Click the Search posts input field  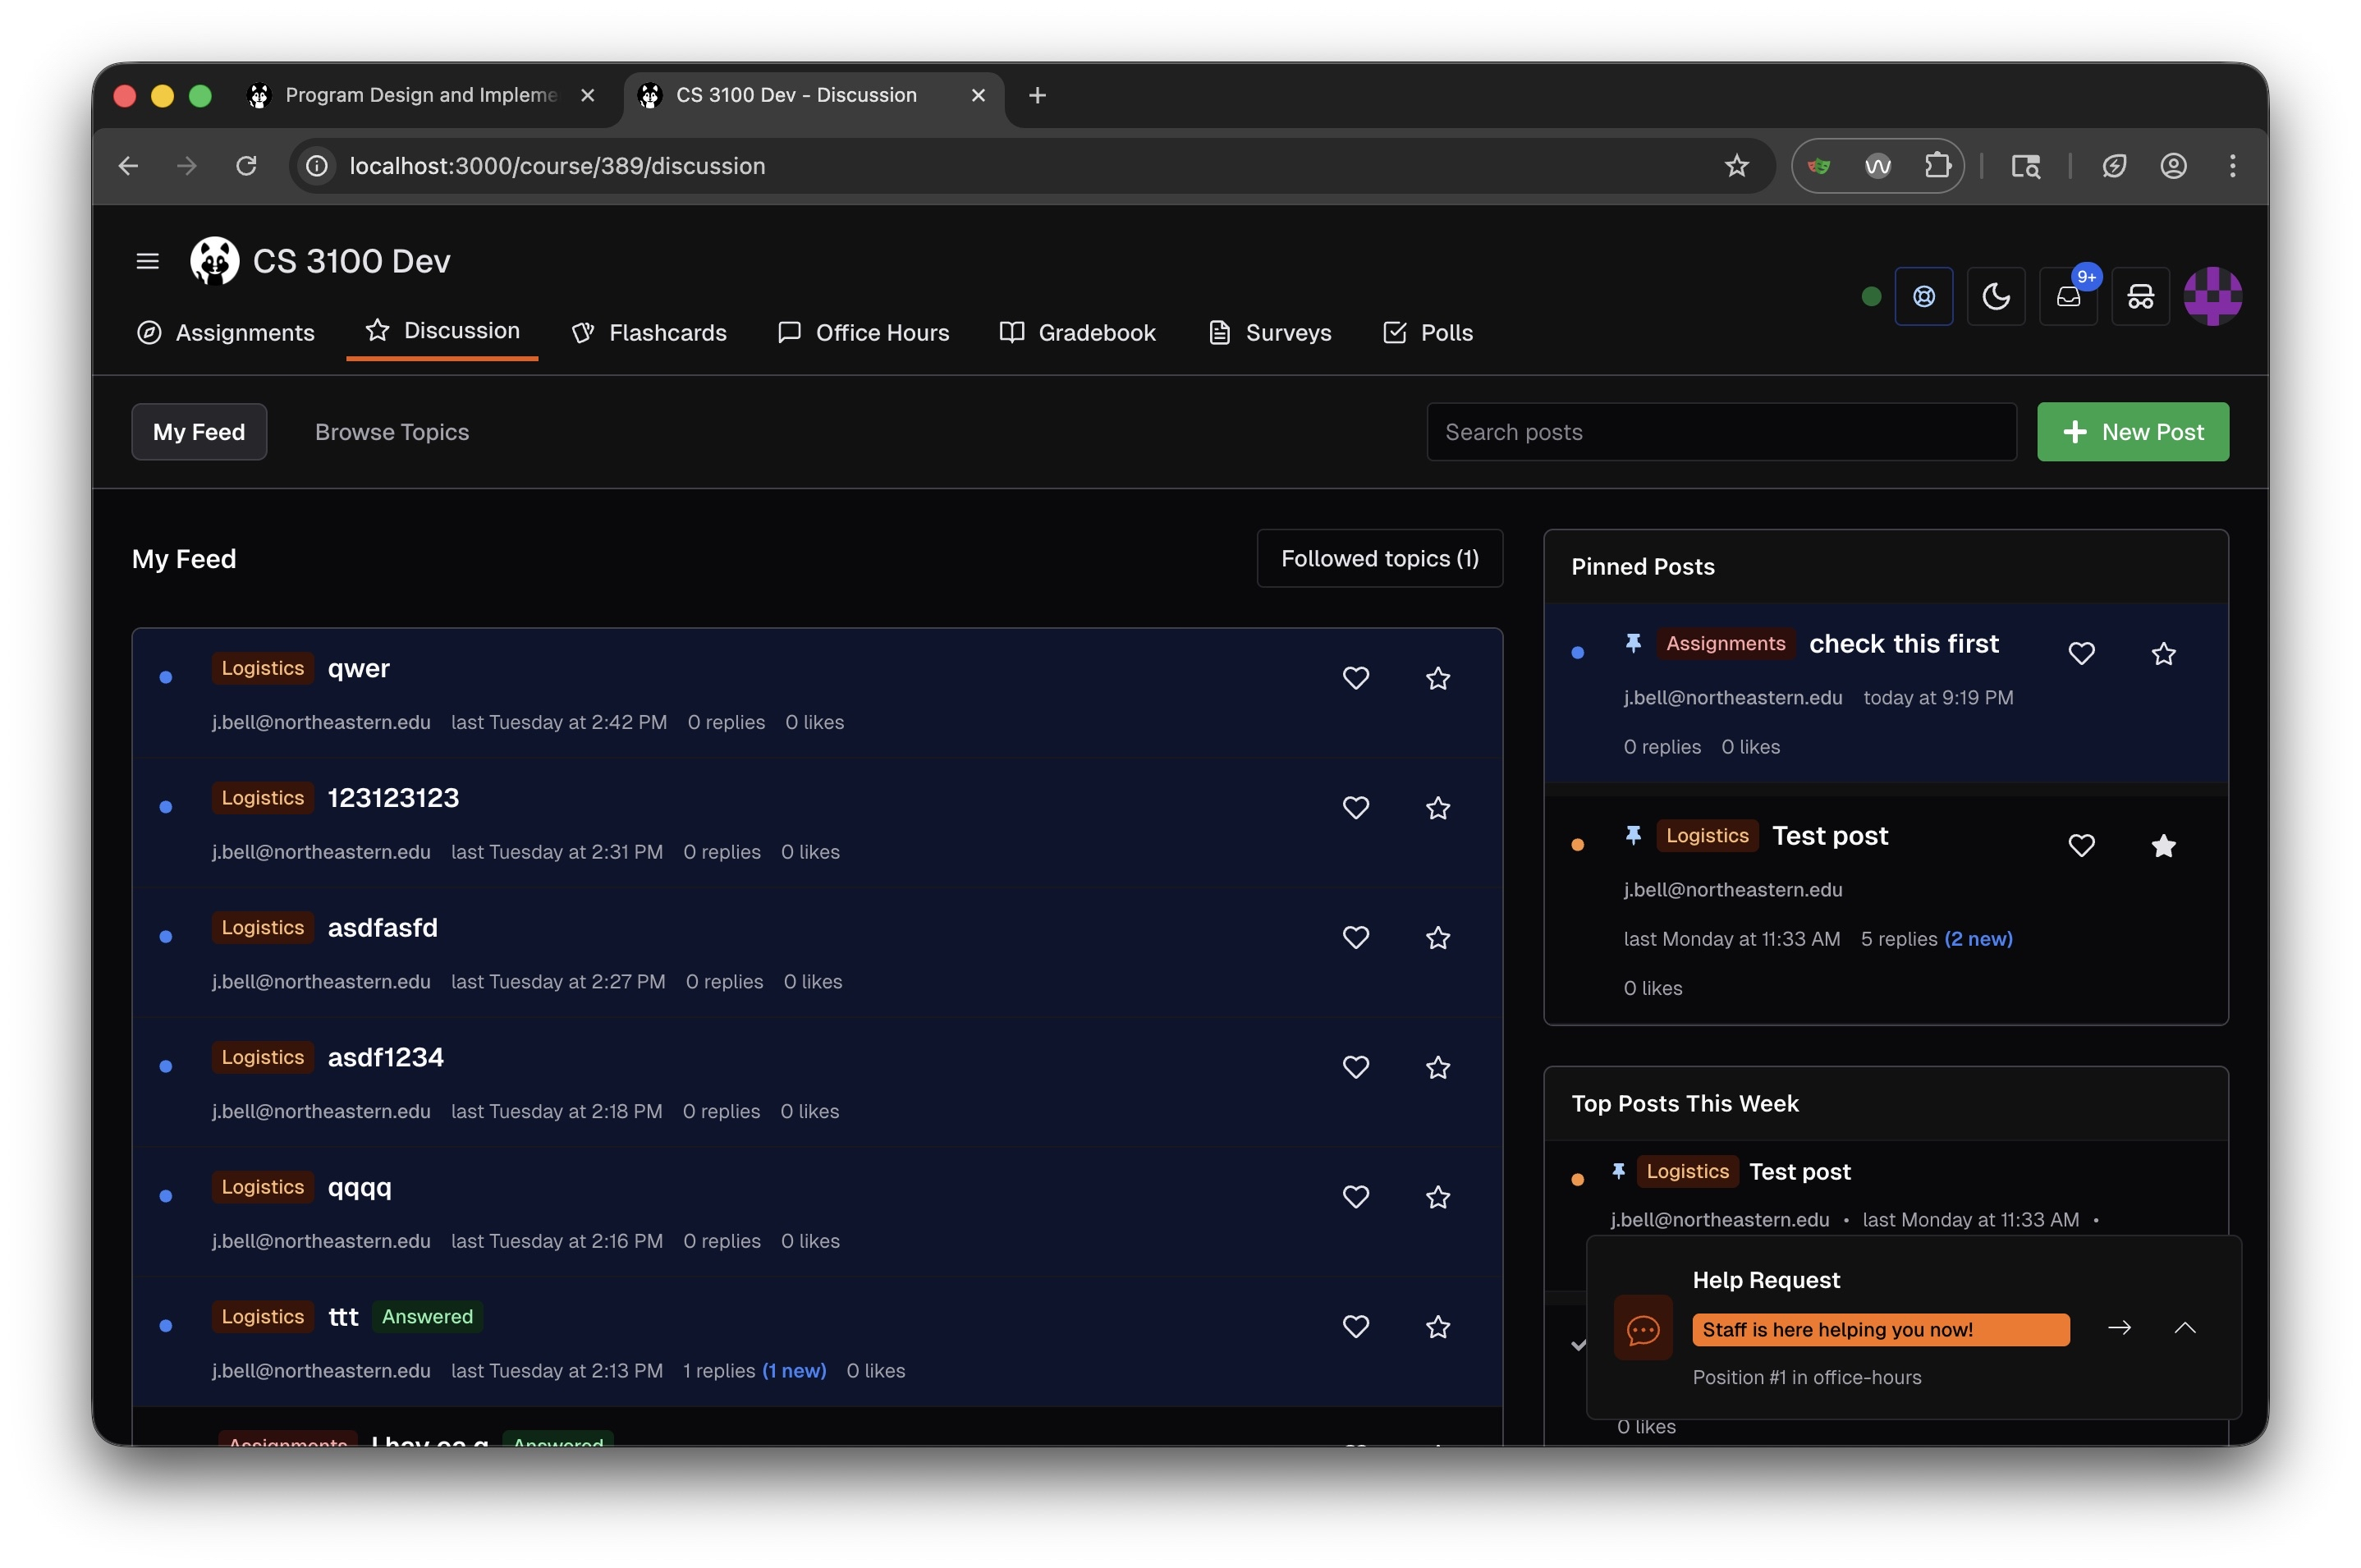1720,432
